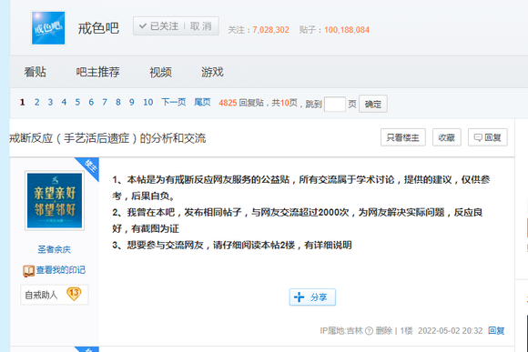Image resolution: width=528 pixels, height=352 pixels.
Task: Go to page 8 of replies
Action: pyautogui.click(x=117, y=102)
